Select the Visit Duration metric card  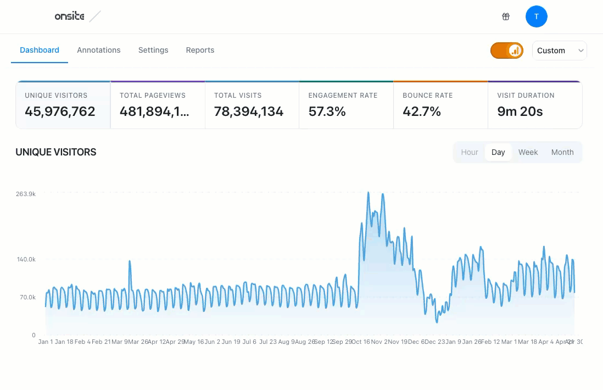pos(534,105)
